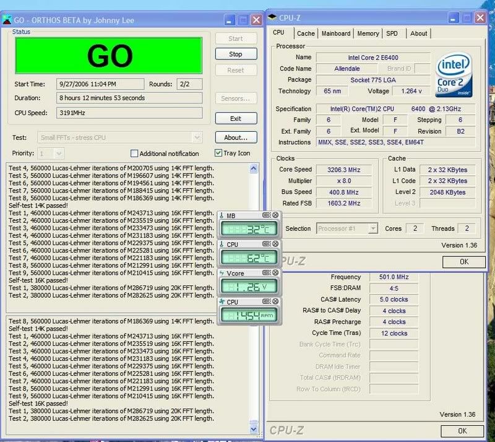Open the About... dialog in ORTHOS
This screenshot has width=495, height=442.
tap(236, 137)
